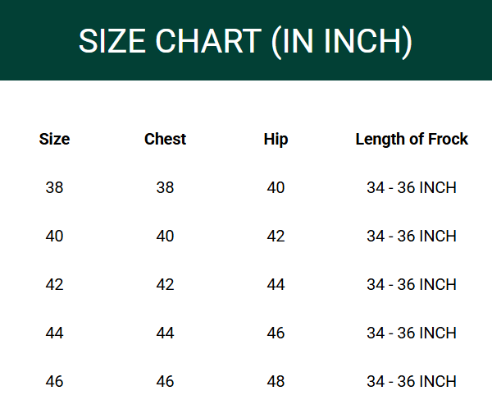492x400 pixels.
Task: Click hip value 40 in first row
Action: 276,187
